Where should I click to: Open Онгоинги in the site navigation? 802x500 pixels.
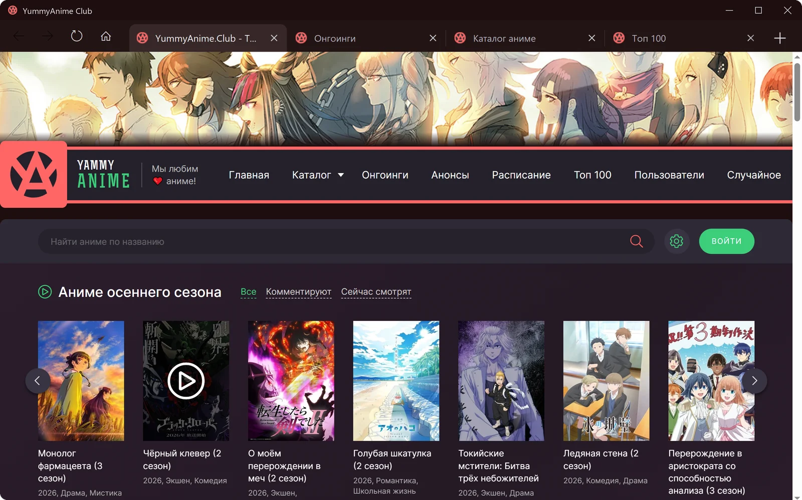[x=385, y=175]
